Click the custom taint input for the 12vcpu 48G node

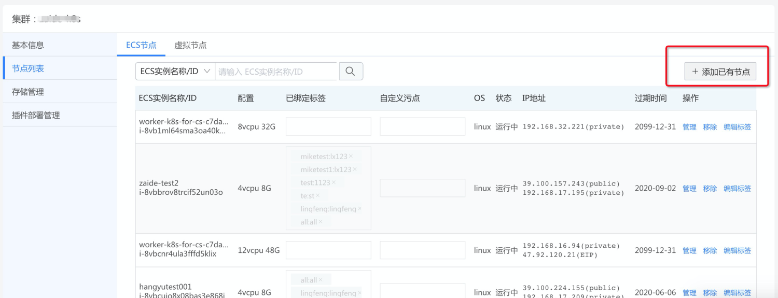422,250
